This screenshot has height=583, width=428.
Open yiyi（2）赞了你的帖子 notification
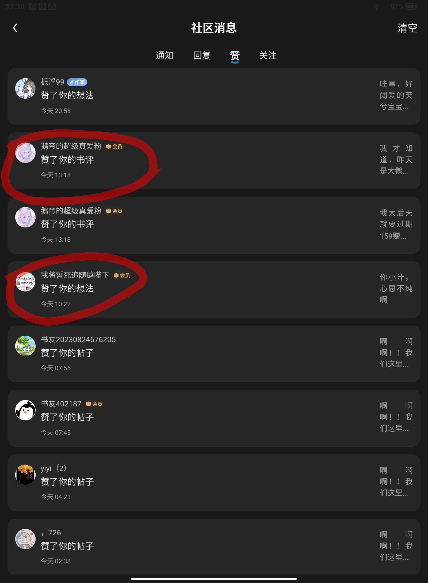coord(214,483)
